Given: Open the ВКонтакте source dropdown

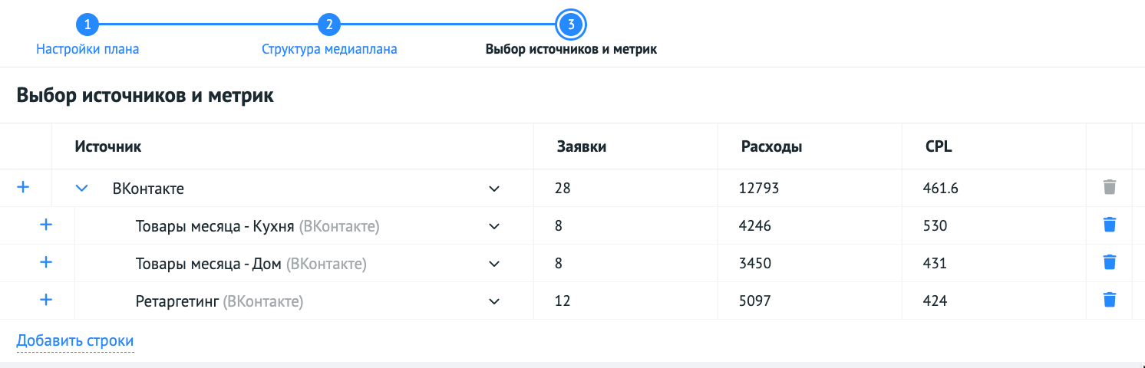Looking at the screenshot, I should tap(494, 189).
